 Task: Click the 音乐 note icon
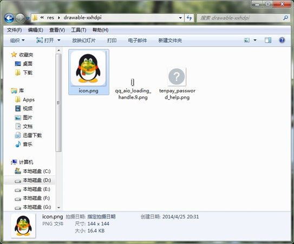18,144
